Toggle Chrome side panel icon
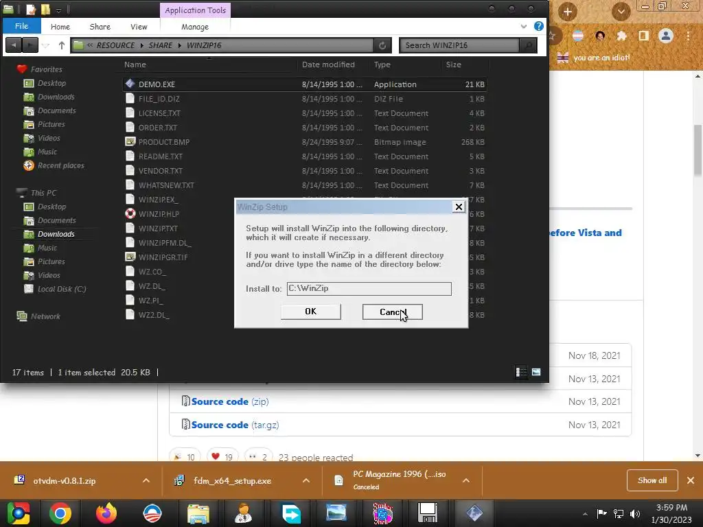Viewport: 703px width, 527px height. point(643,36)
